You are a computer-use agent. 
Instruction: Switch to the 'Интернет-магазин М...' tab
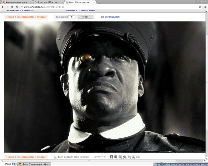[x=17, y=2]
